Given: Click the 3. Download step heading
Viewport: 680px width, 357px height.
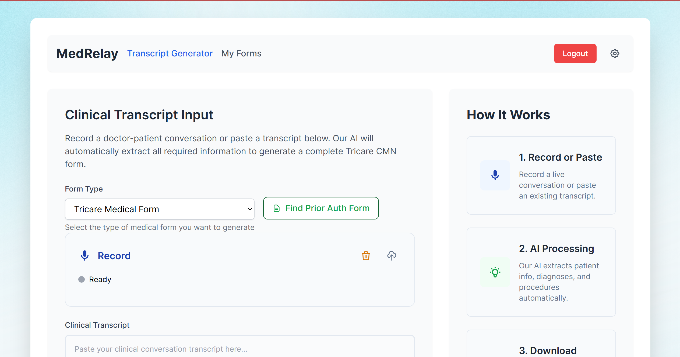Looking at the screenshot, I should coord(548,350).
